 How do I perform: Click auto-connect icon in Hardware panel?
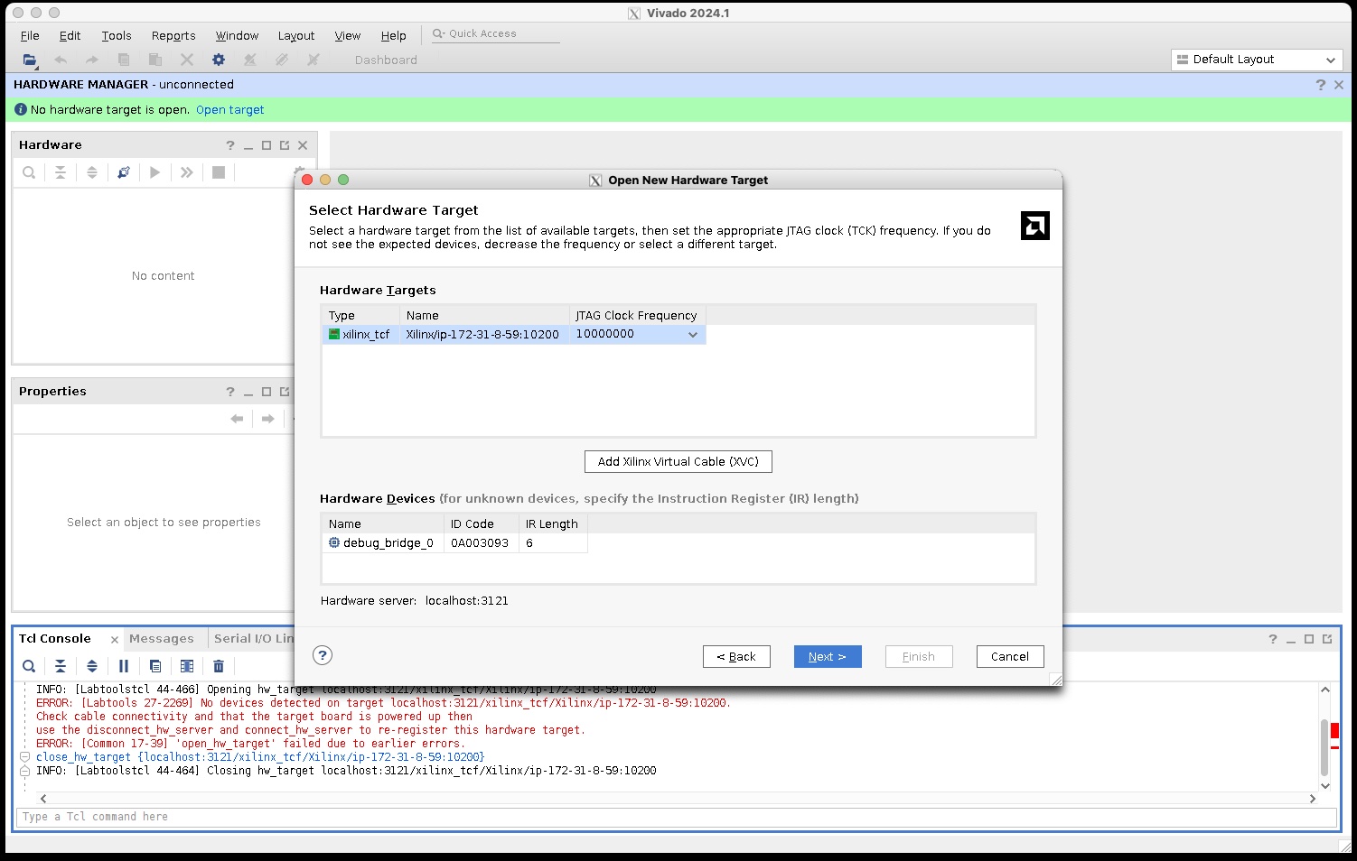coord(124,172)
